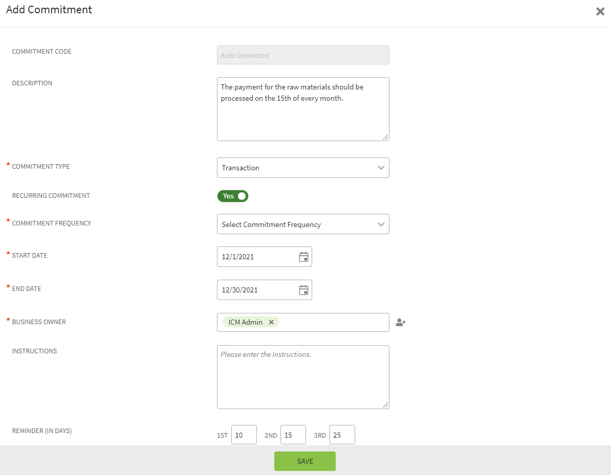Click the add user icon beside Business Owner

(x=401, y=323)
